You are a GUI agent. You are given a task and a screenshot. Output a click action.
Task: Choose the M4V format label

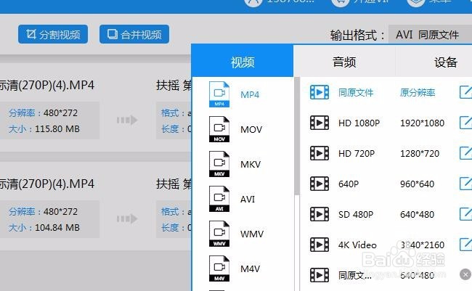click(x=250, y=269)
